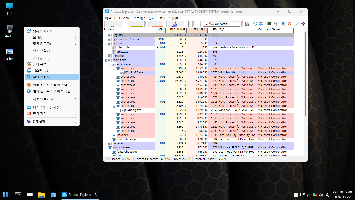Click the network computer tray icon
The image size is (355, 200).
tap(302, 195)
